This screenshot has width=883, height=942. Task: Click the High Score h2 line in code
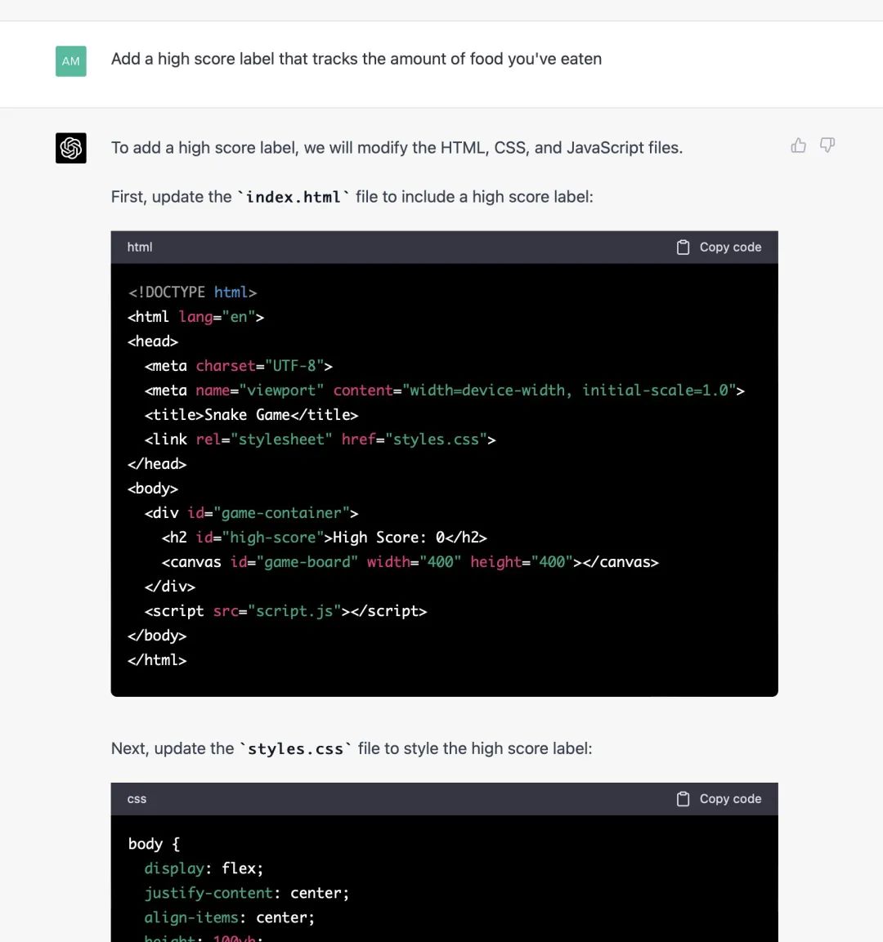click(x=324, y=537)
